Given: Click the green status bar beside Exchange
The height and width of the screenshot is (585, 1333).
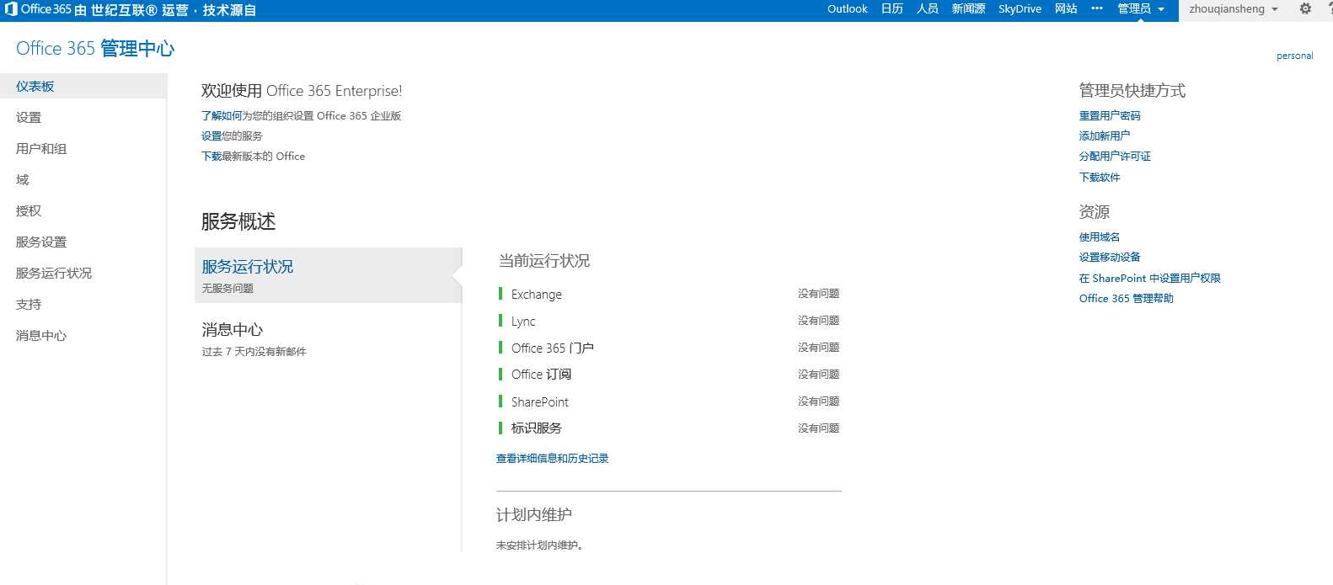Looking at the screenshot, I should pos(501,294).
